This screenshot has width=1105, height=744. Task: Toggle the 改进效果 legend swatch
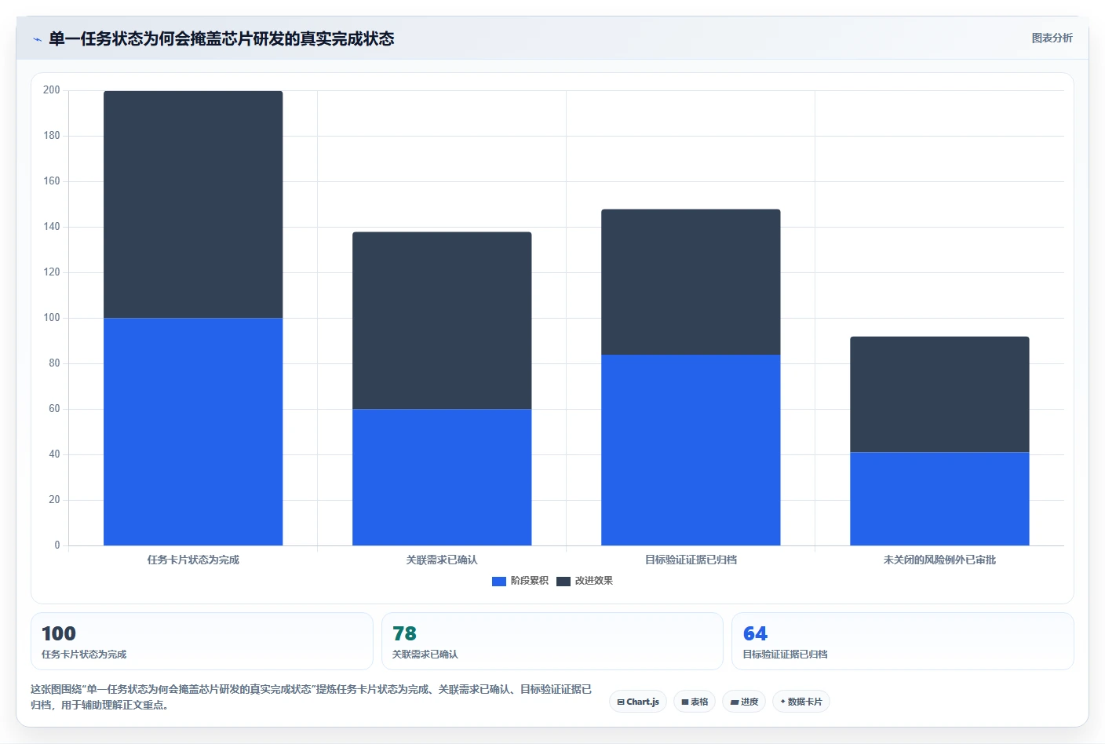click(x=563, y=582)
